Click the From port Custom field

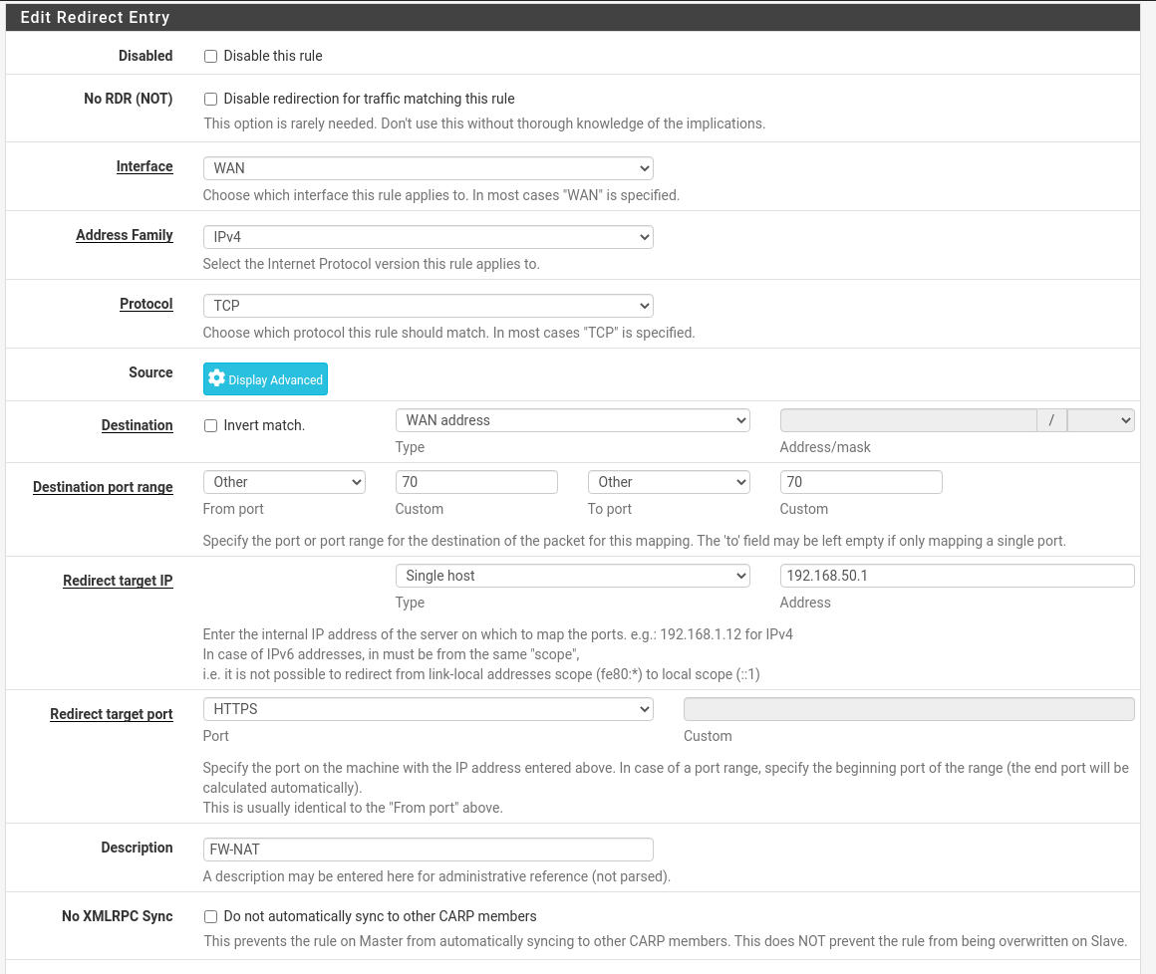pos(476,482)
